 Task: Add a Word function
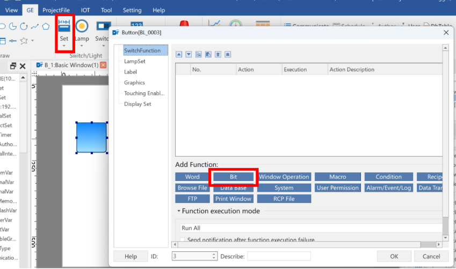192,177
